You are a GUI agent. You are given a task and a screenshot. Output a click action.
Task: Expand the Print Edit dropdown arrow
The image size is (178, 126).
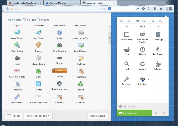click(149, 79)
